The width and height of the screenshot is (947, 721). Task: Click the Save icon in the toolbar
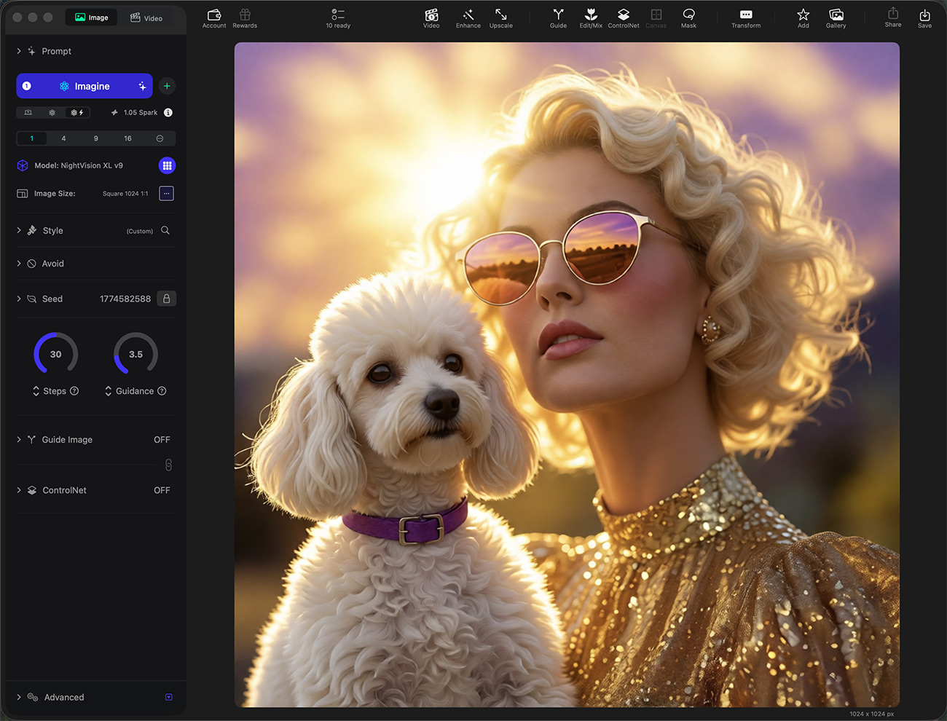click(924, 18)
